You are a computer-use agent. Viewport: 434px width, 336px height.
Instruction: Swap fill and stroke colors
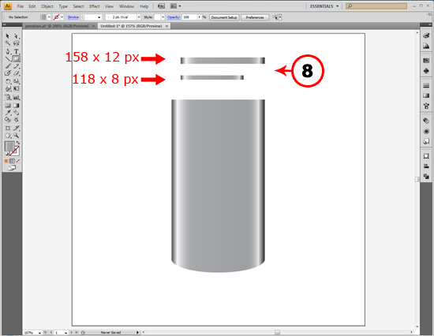click(18, 143)
